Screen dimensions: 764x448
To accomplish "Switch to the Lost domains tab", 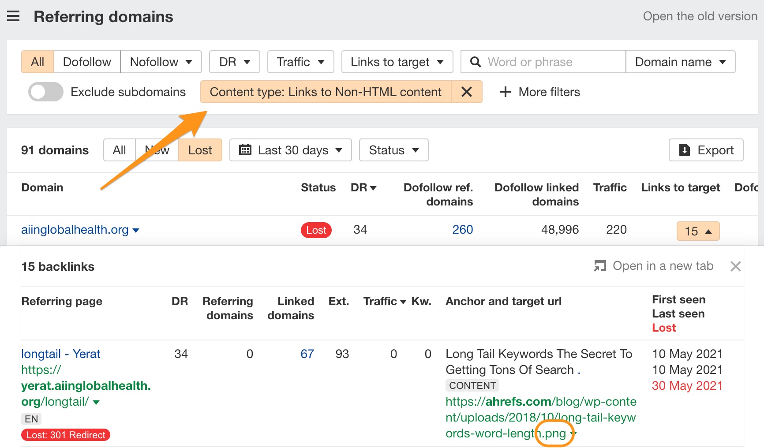I will (x=200, y=150).
